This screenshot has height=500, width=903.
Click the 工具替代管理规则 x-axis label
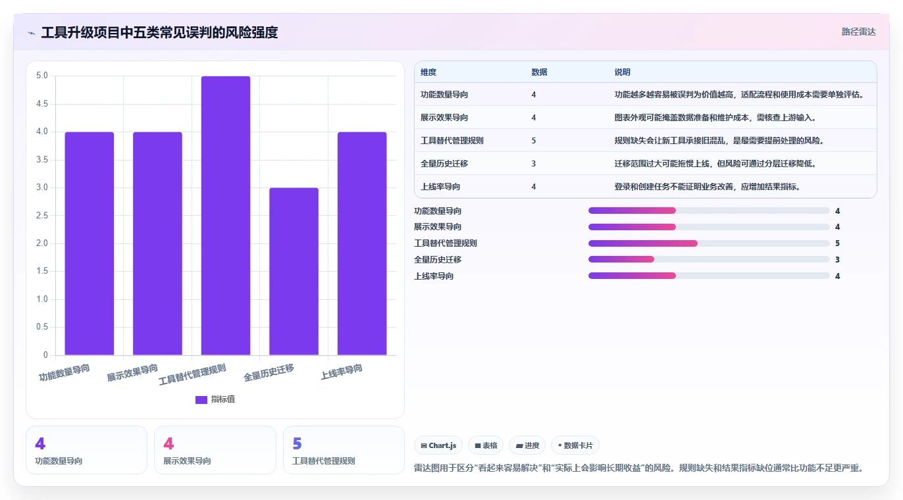click(x=193, y=375)
